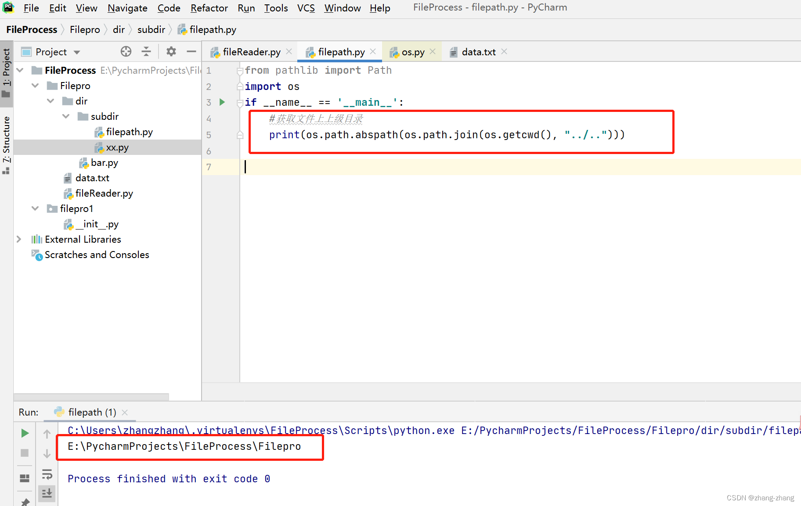Screen dimensions: 801x506
Task: Select fileReader.py in project tree
Action: pos(104,193)
